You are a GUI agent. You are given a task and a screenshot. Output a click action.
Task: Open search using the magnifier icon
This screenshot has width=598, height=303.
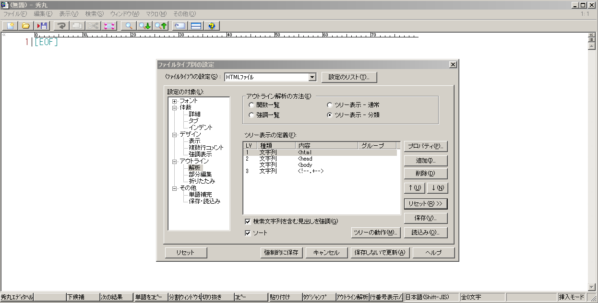click(x=128, y=25)
